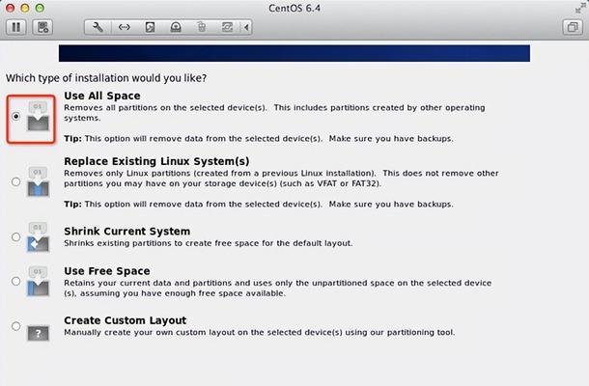
Task: Click the Use All Space disk icon
Action: (38, 117)
